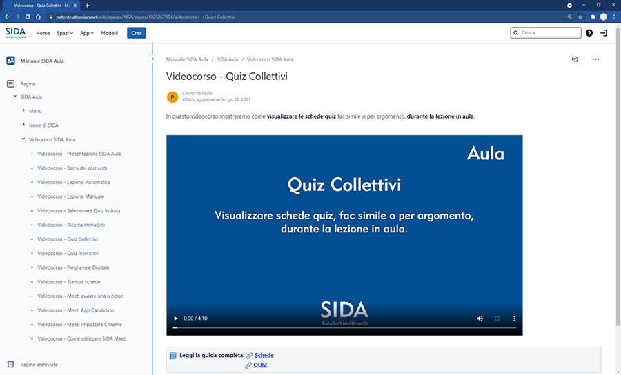Viewport: 621px width, 375px height.
Task: Open video options three-dot menu
Action: [513, 318]
